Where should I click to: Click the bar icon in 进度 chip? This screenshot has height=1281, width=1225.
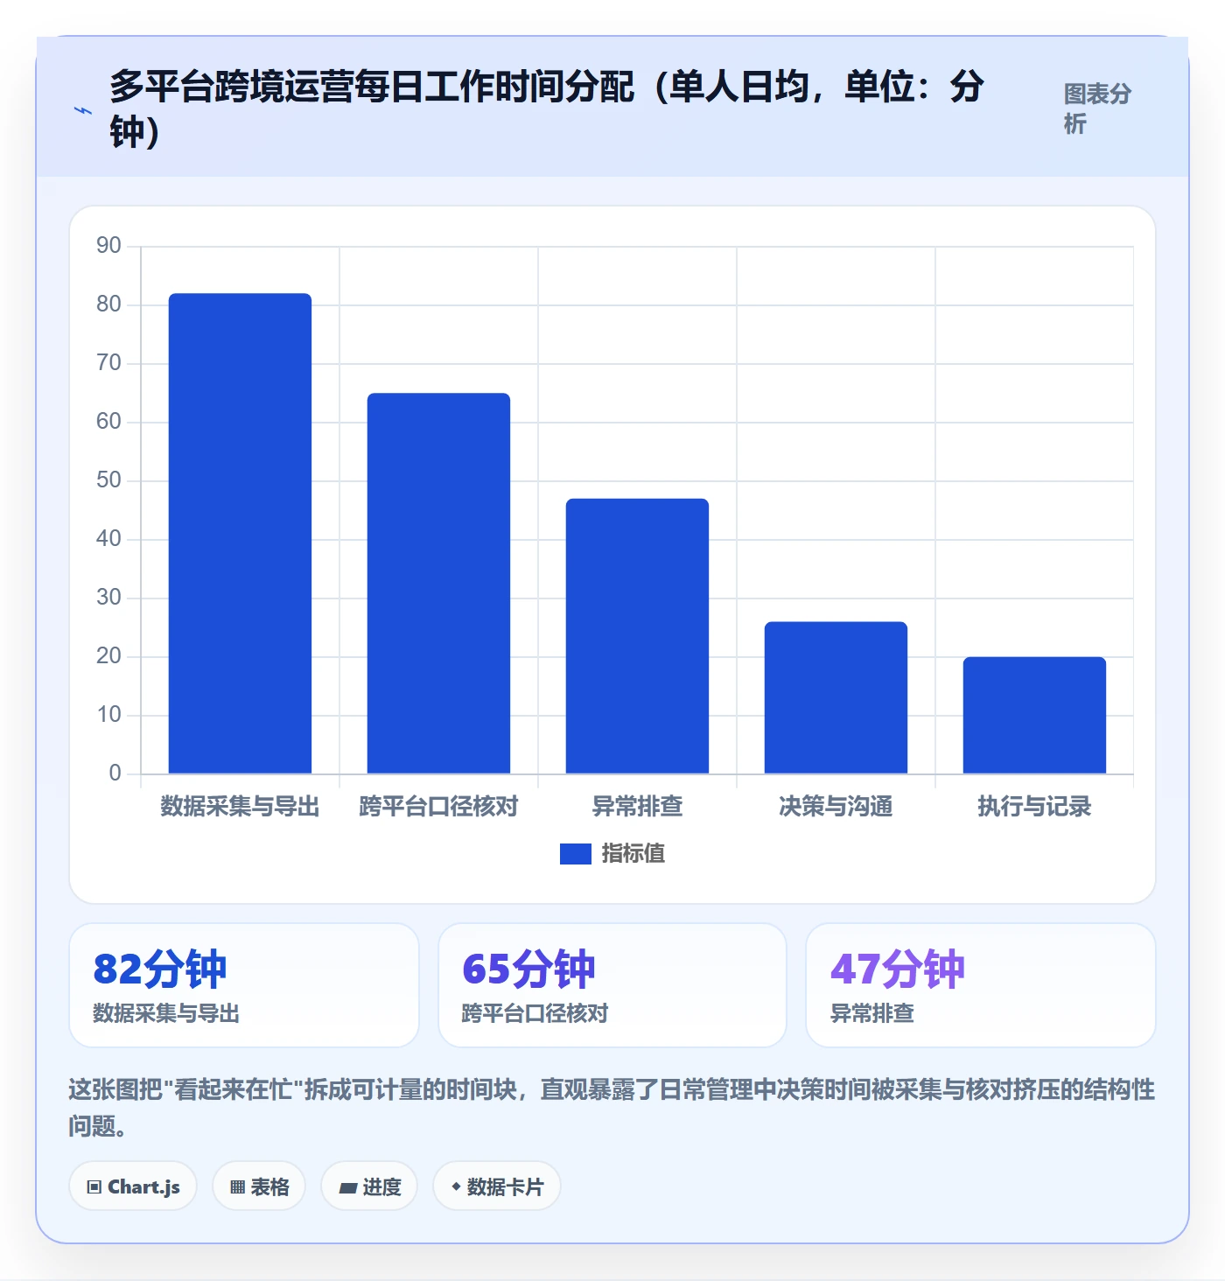click(x=348, y=1187)
